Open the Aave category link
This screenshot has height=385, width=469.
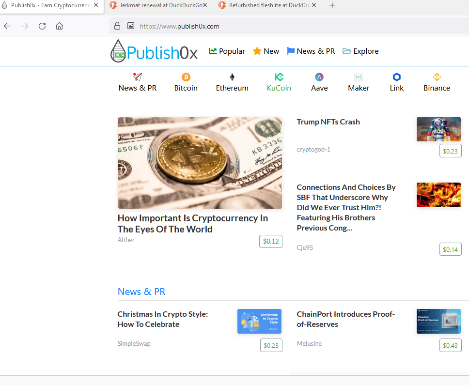pyautogui.click(x=319, y=88)
